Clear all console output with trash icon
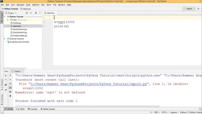The height and width of the screenshot is (114, 202). 10,96
